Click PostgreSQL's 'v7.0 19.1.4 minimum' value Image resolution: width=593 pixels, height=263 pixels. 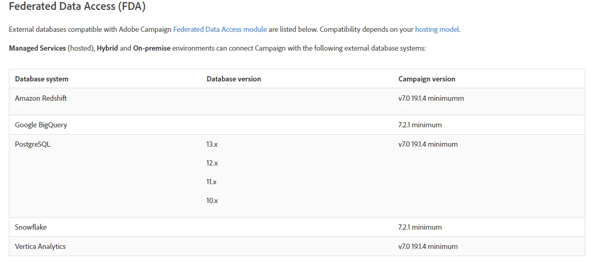428,144
